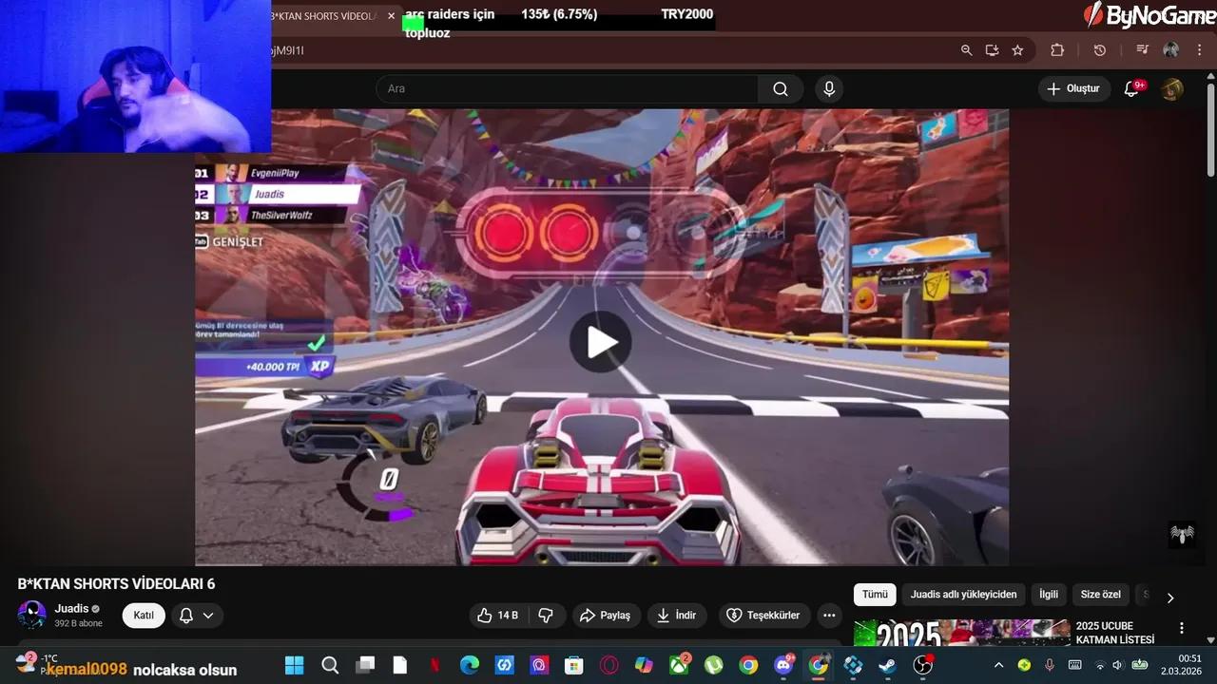The image size is (1217, 684).
Task: Open Steam from the taskbar
Action: click(888, 666)
